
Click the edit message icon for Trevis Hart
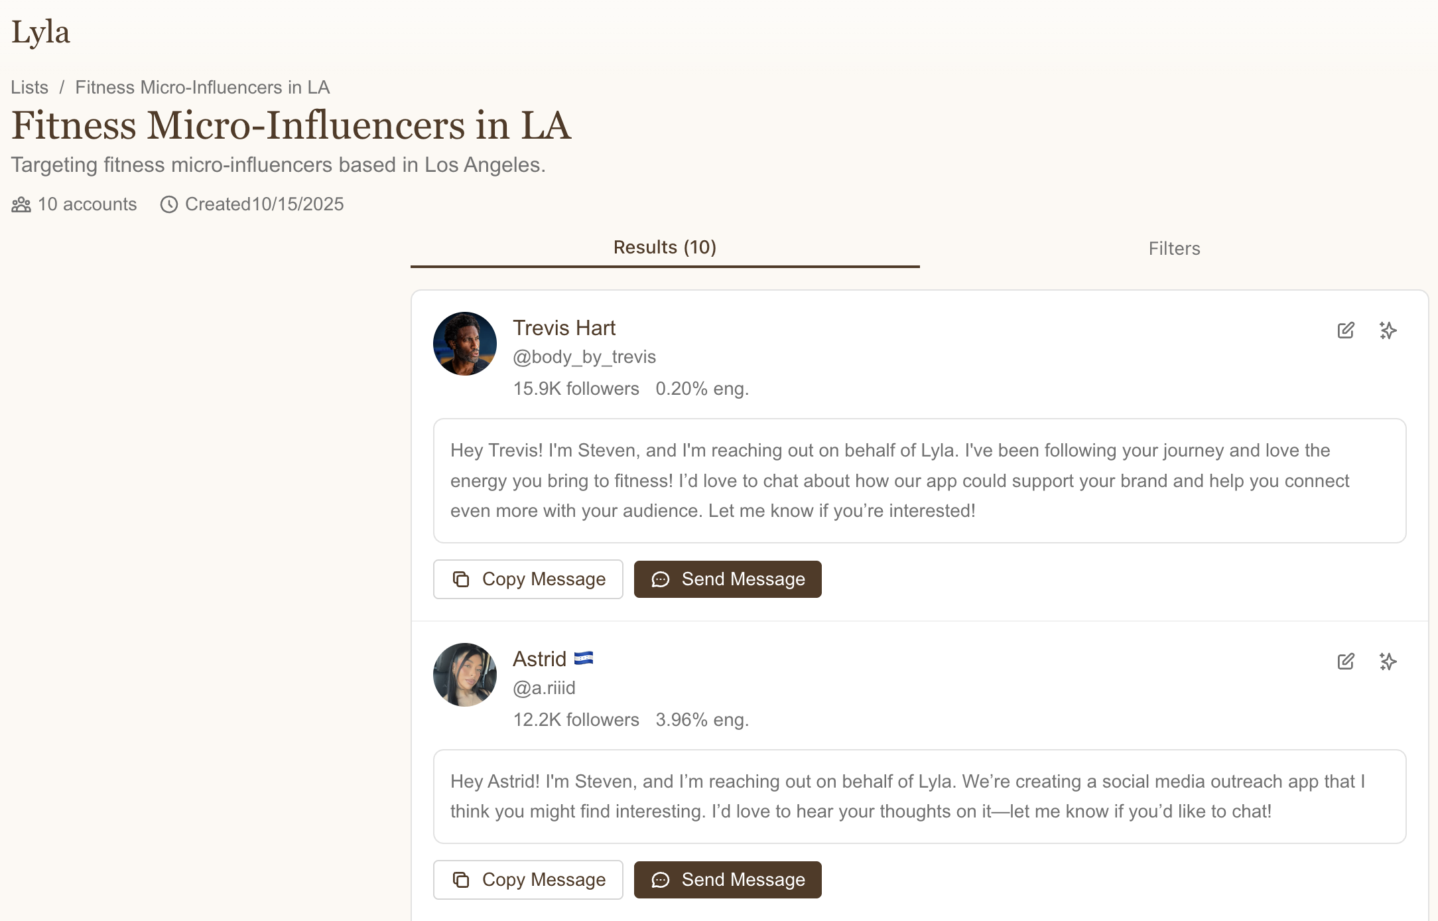coord(1345,330)
